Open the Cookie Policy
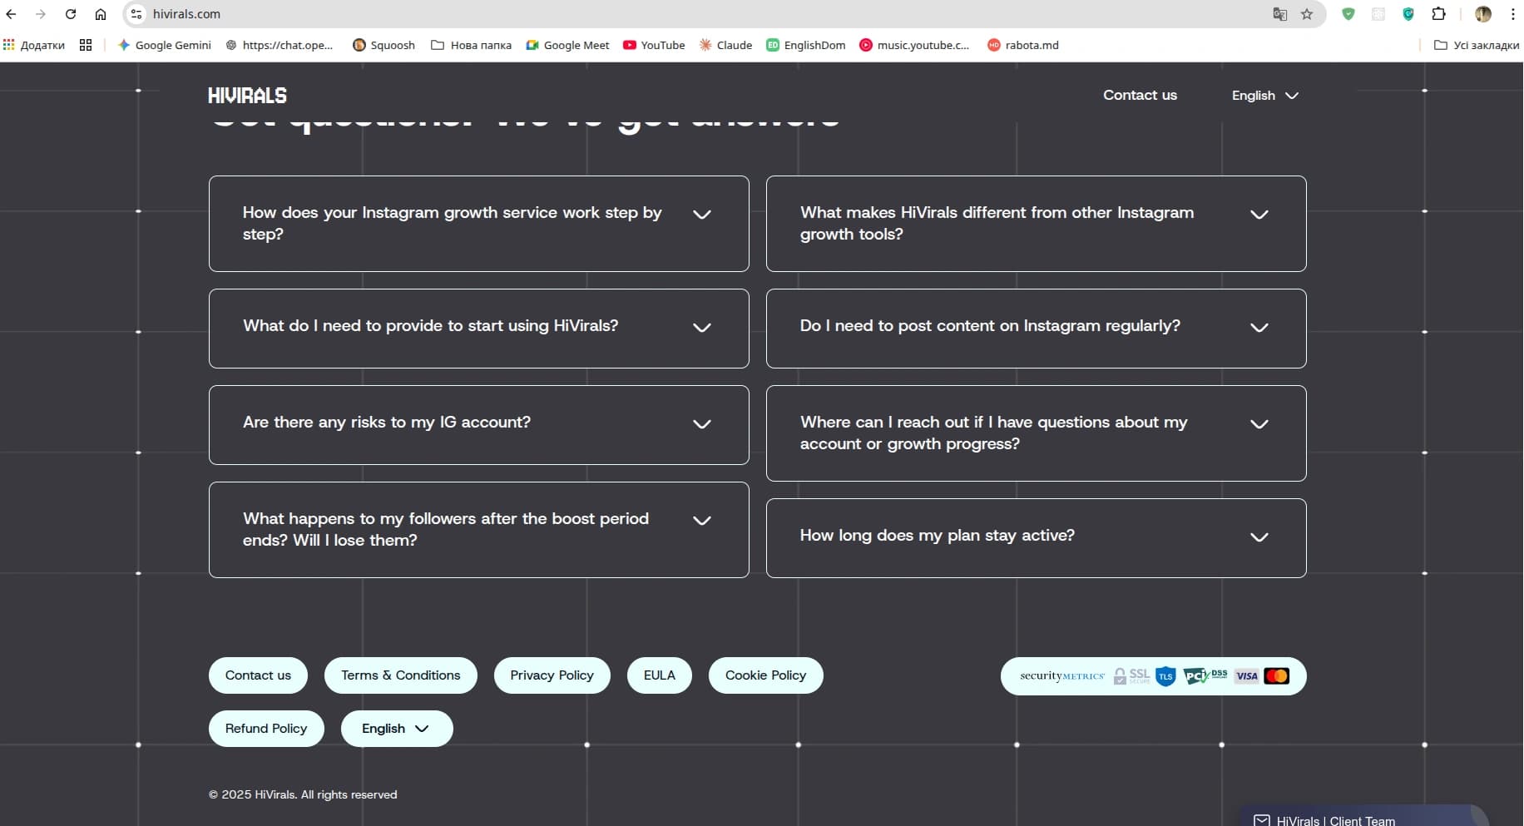1524x826 pixels. [x=765, y=675]
